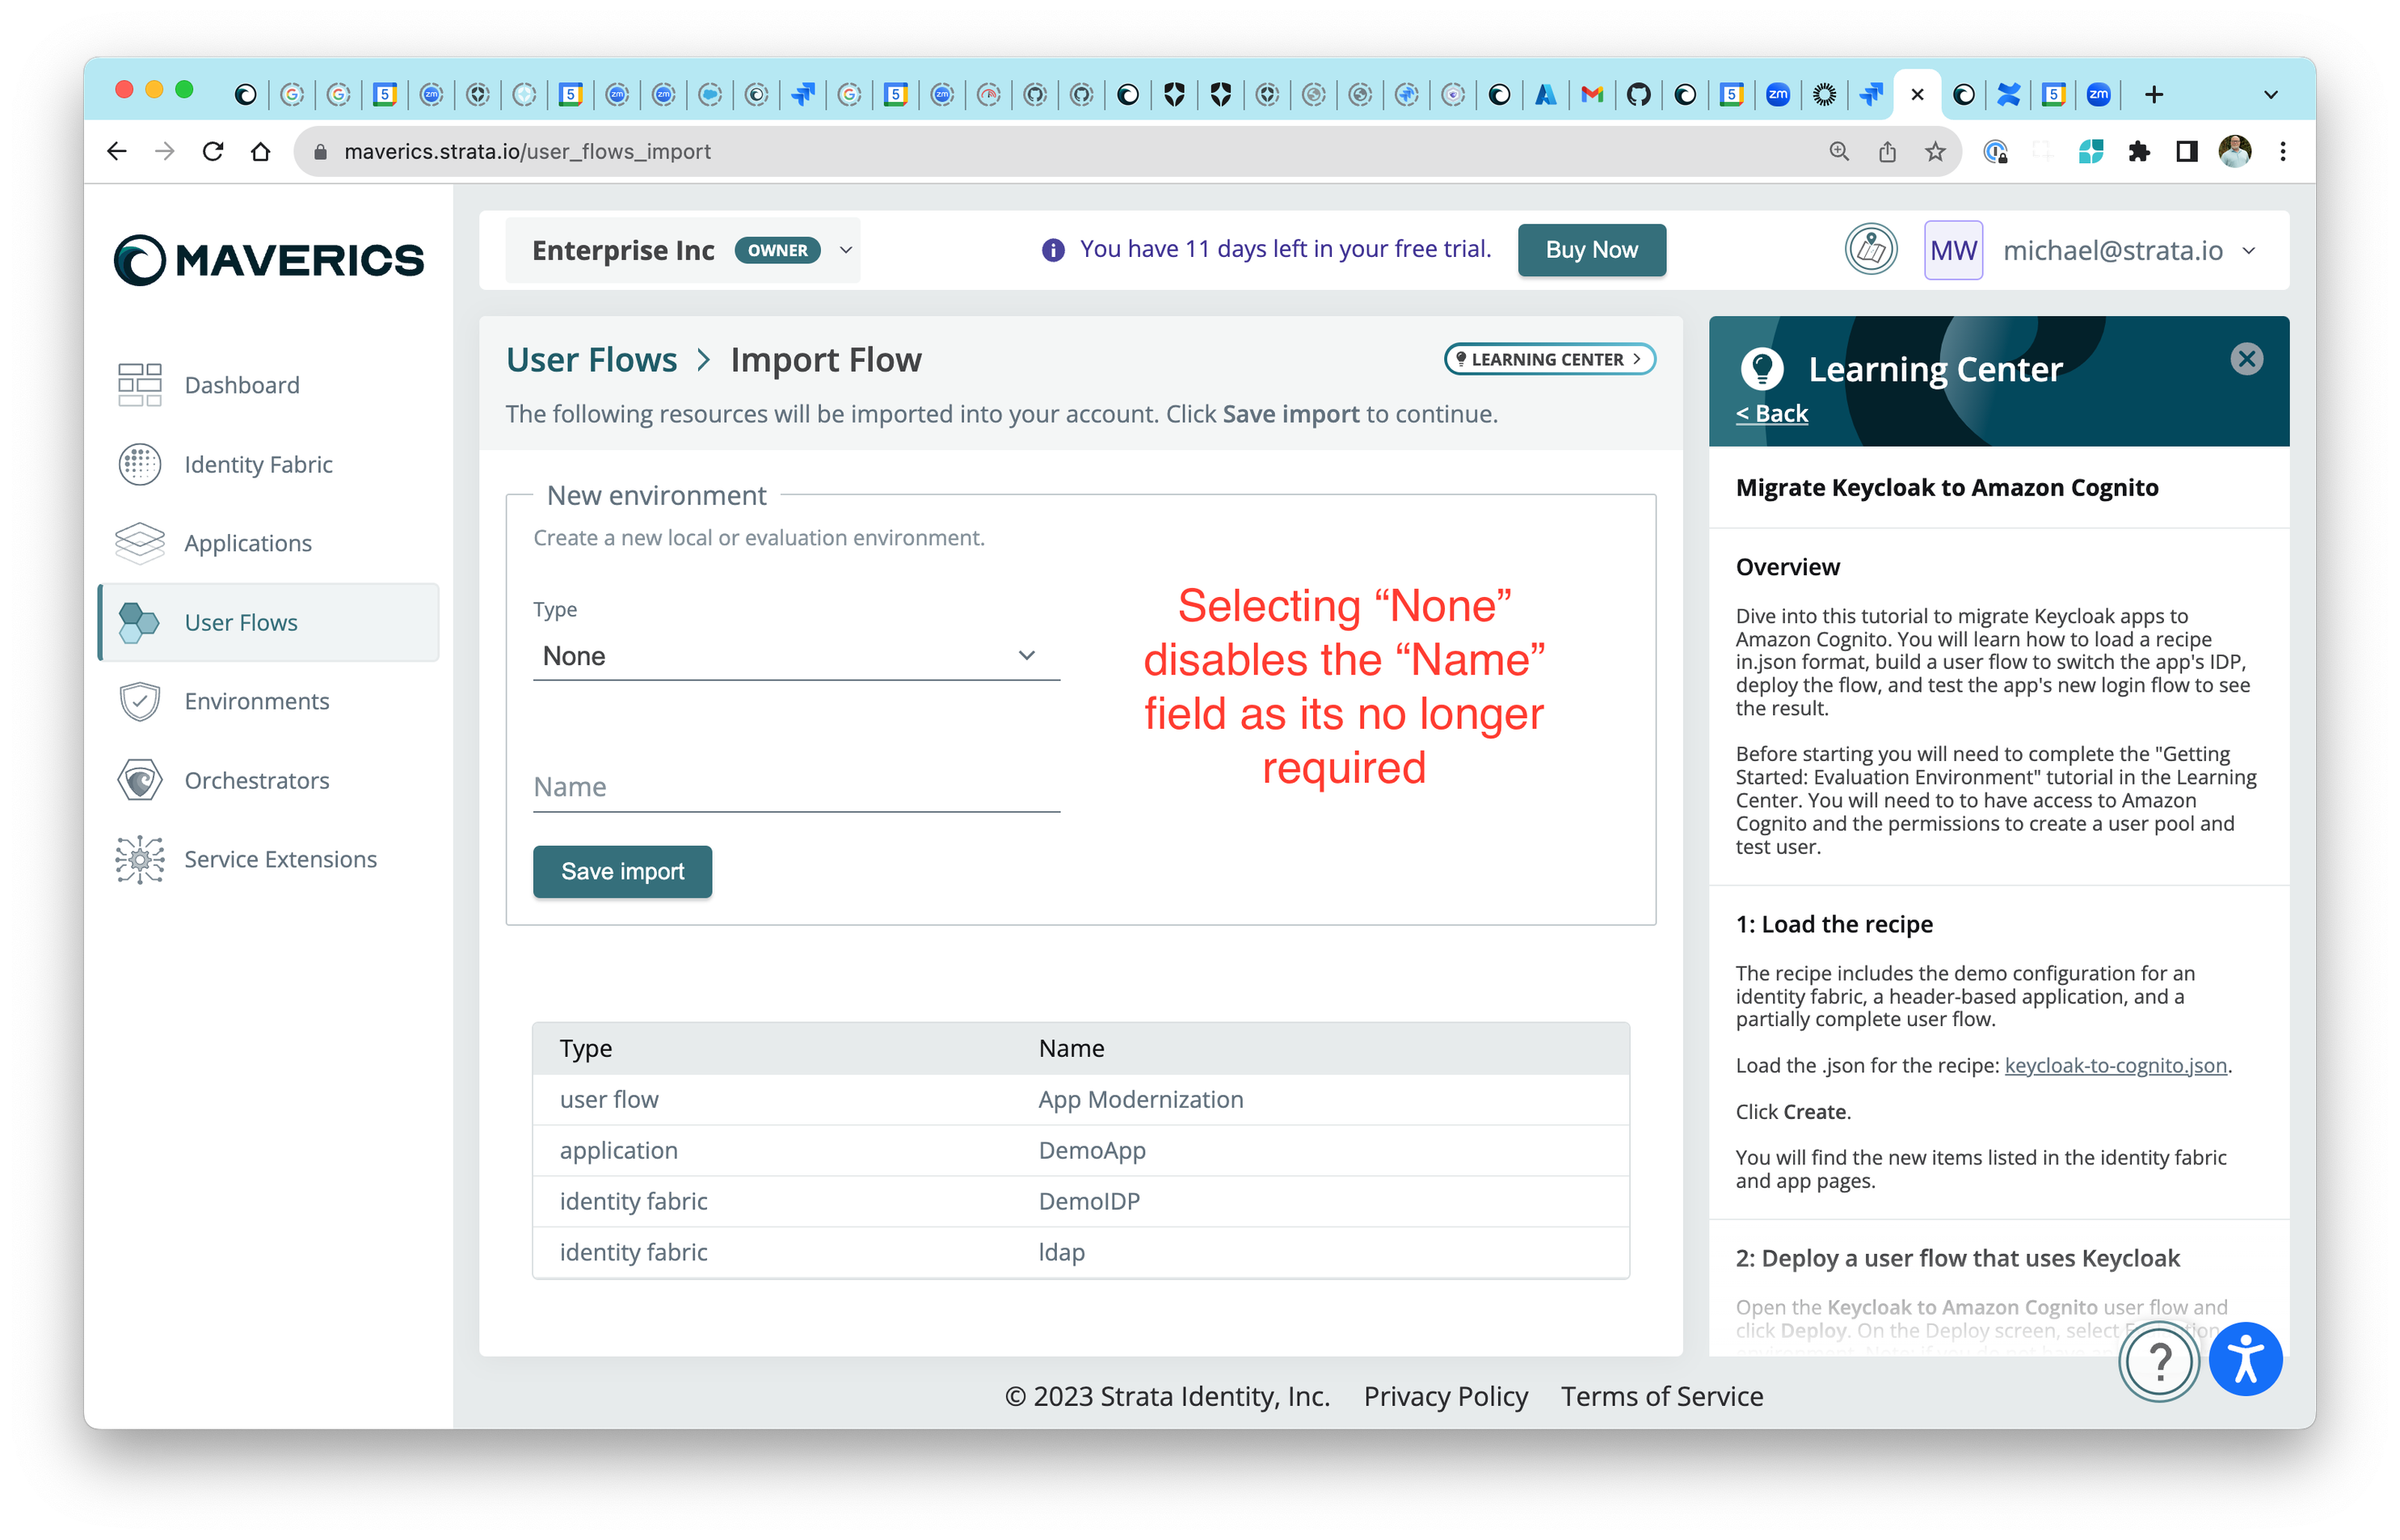Click the MW user avatar
This screenshot has height=1540, width=2400.
[1953, 250]
